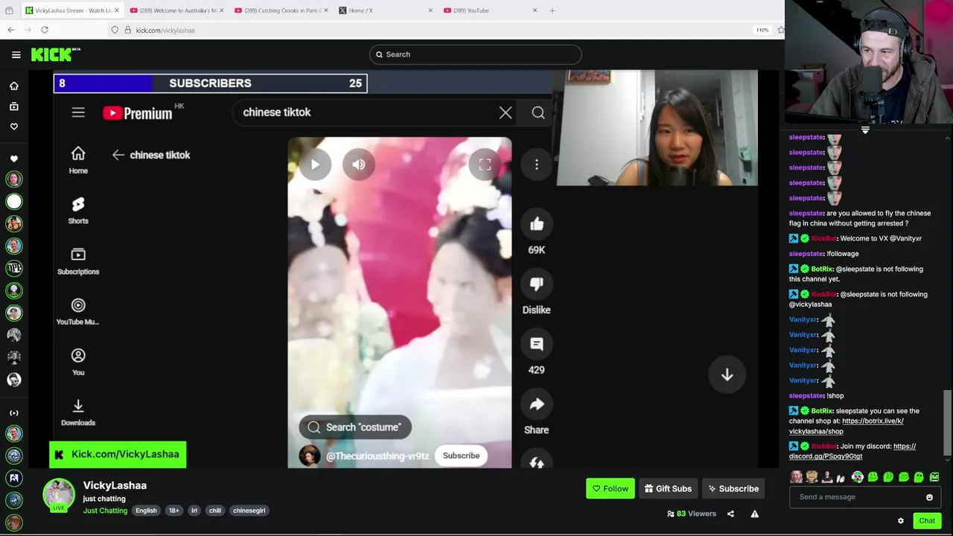Share the YouTube short
Image resolution: width=953 pixels, height=536 pixels.
click(537, 404)
